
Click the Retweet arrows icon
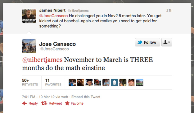point(44,103)
